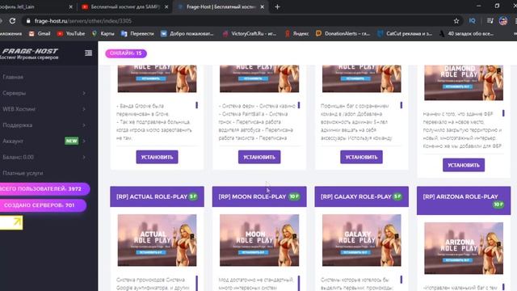This screenshot has width=517, height=291.
Task: Click the Frage-Host logo
Action: coord(30,53)
